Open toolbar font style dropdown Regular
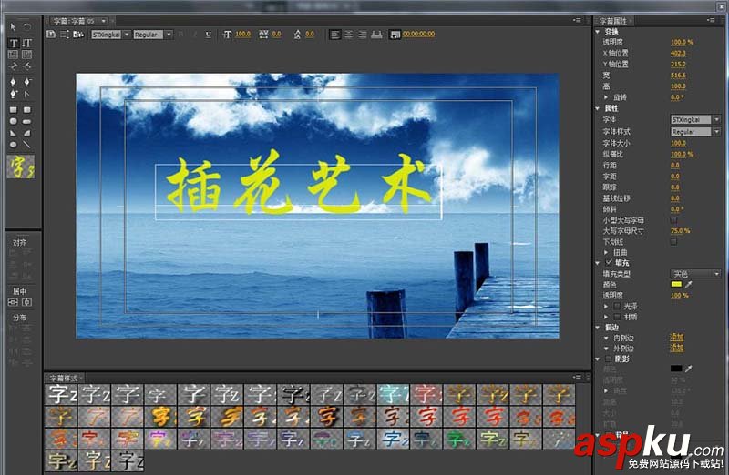Image resolution: width=729 pixels, height=475 pixels. tap(153, 35)
